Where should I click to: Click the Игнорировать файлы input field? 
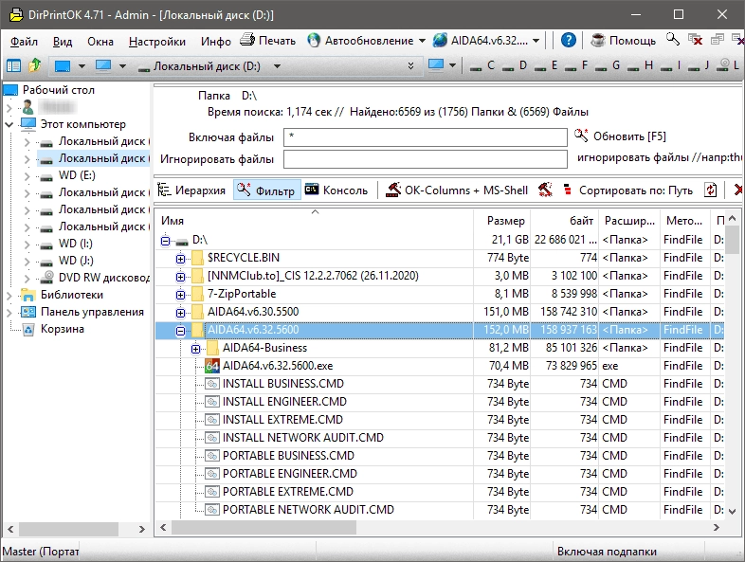click(426, 159)
